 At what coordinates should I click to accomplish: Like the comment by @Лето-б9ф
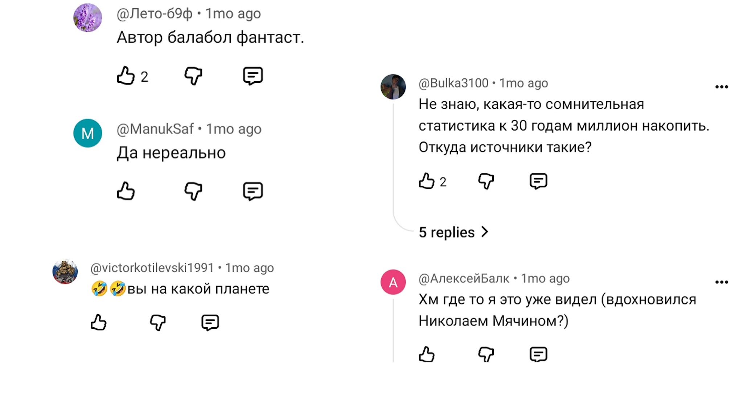pyautogui.click(x=126, y=76)
